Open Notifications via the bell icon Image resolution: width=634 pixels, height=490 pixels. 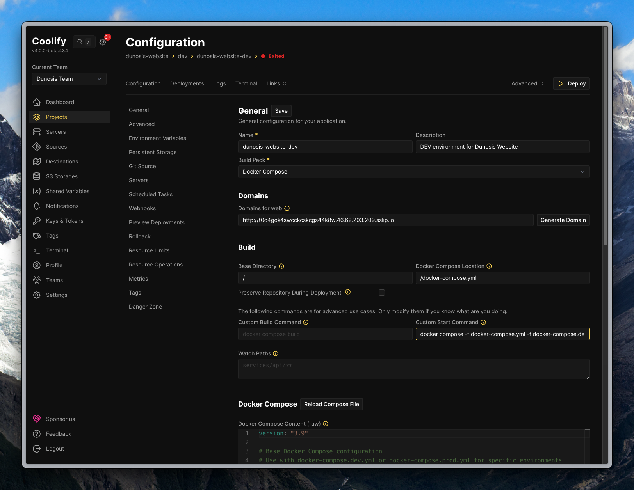(x=37, y=206)
